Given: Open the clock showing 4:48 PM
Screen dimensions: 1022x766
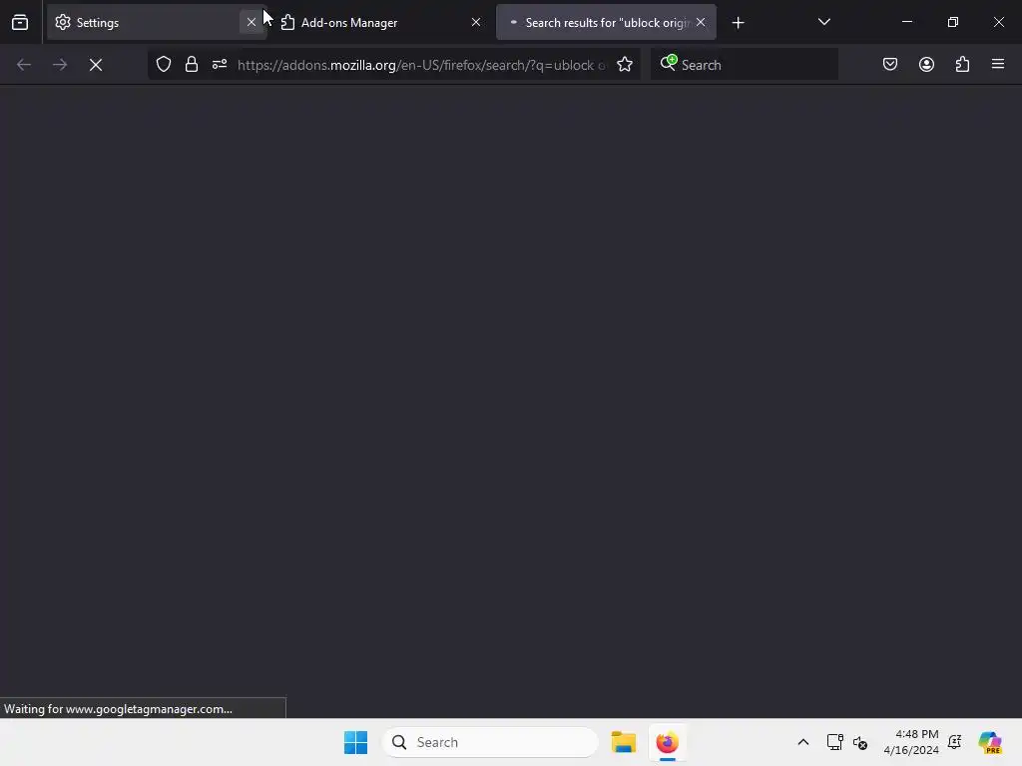Looking at the screenshot, I should click(910, 742).
